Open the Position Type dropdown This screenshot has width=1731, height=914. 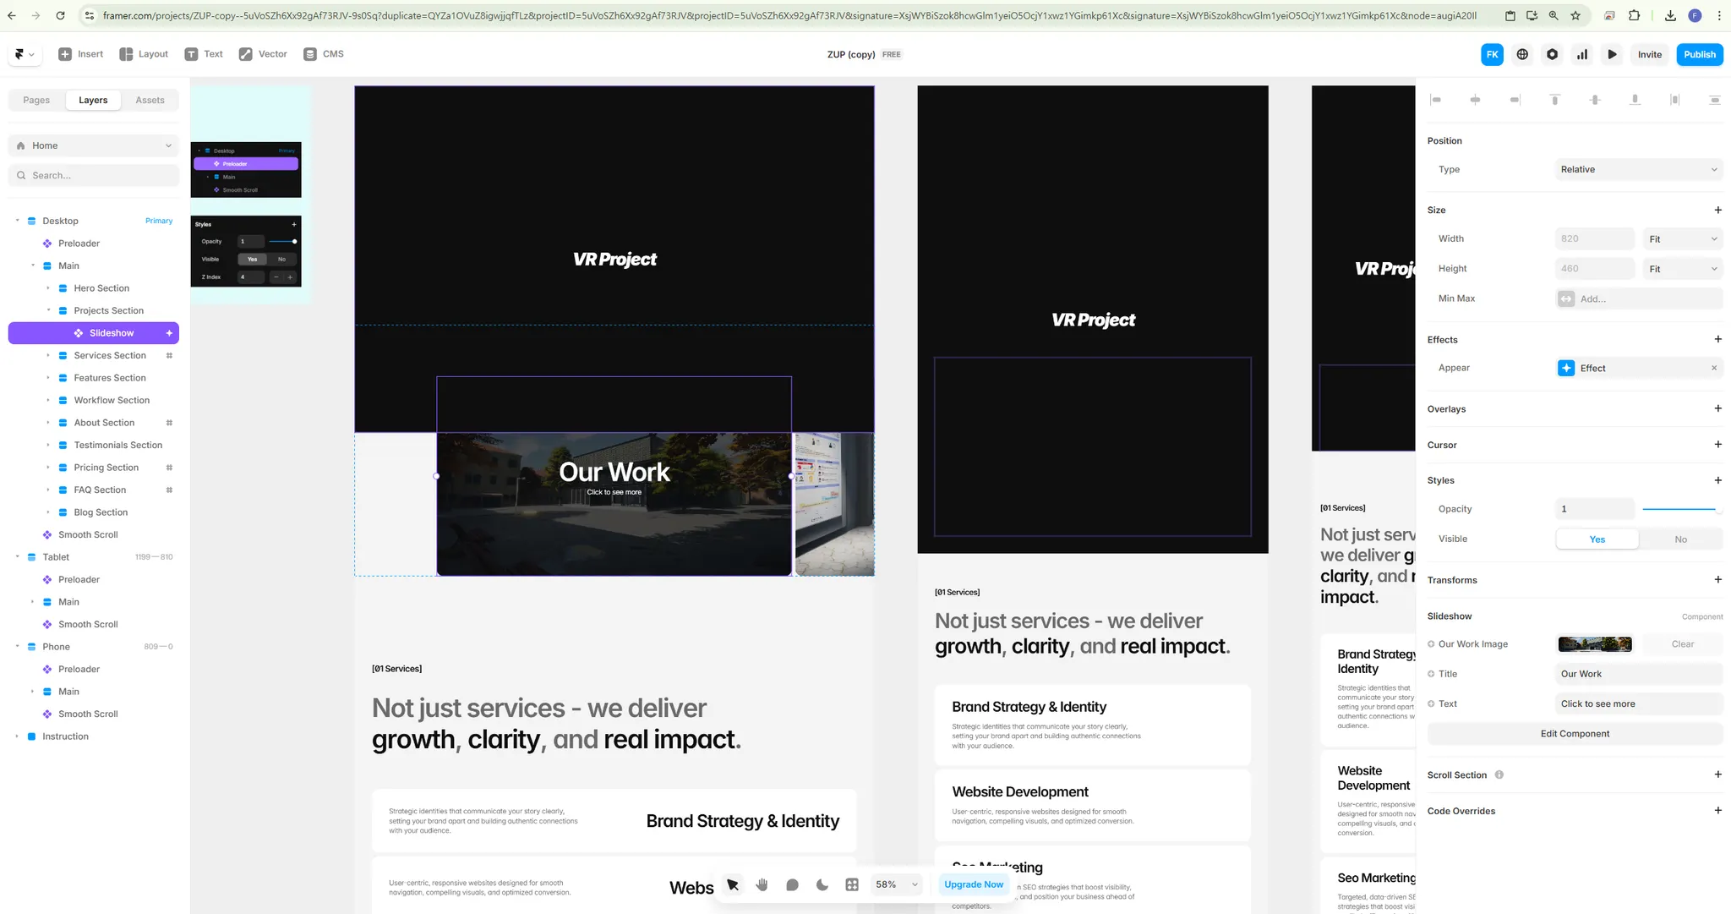pyautogui.click(x=1637, y=169)
